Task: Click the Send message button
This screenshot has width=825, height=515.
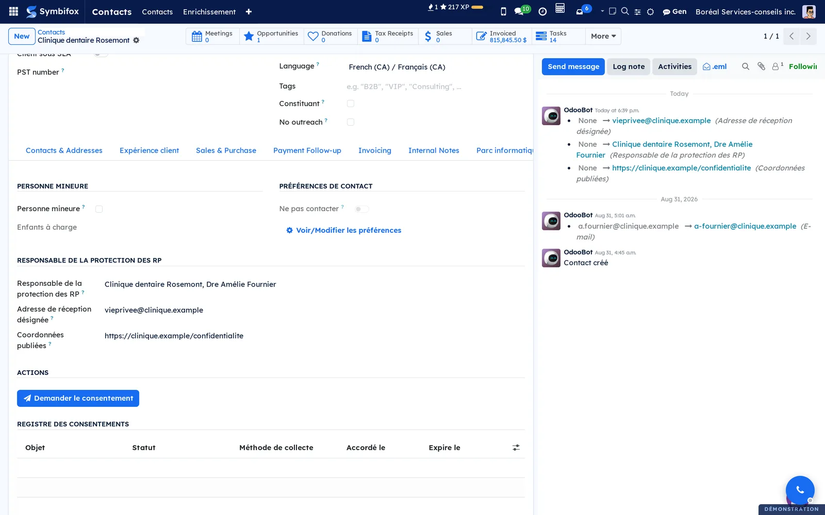Action: [x=573, y=66]
